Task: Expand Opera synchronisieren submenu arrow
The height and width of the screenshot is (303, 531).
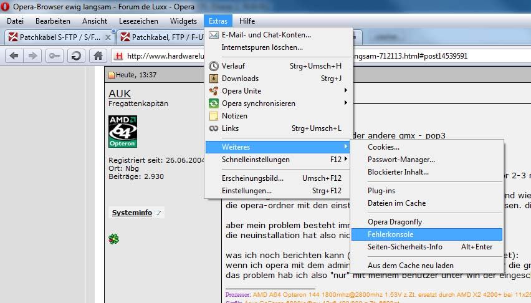Action: (x=345, y=103)
